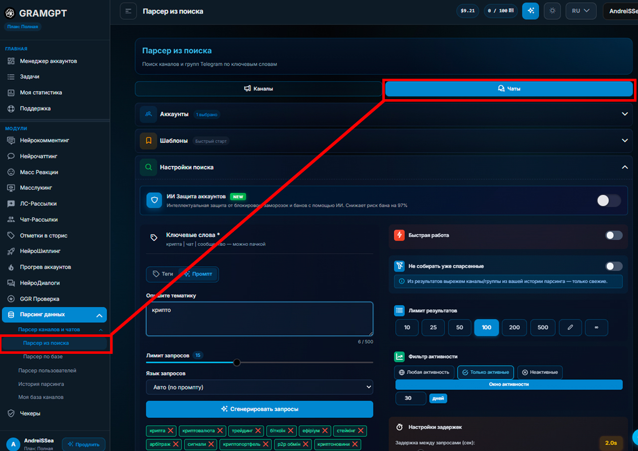Click the 0 / 100 counter badge
This screenshot has height=451, width=638.
(x=501, y=11)
